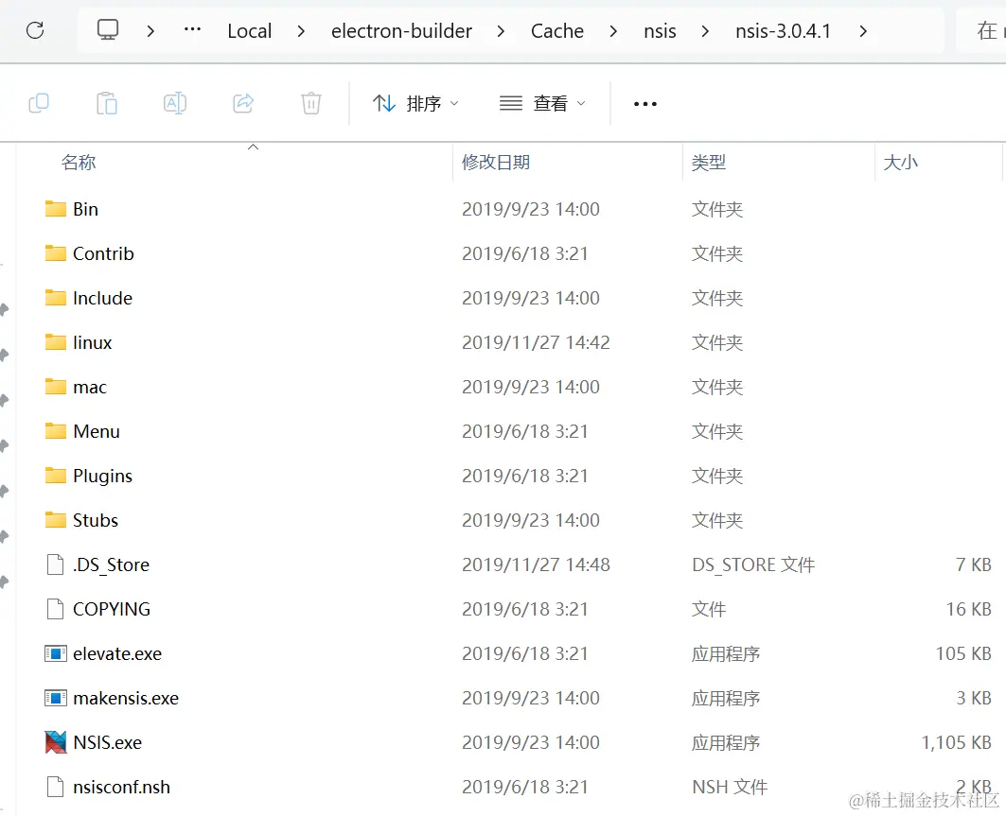The image size is (1006, 816).
Task: Click the Copy icon in the toolbar
Action: (x=39, y=103)
